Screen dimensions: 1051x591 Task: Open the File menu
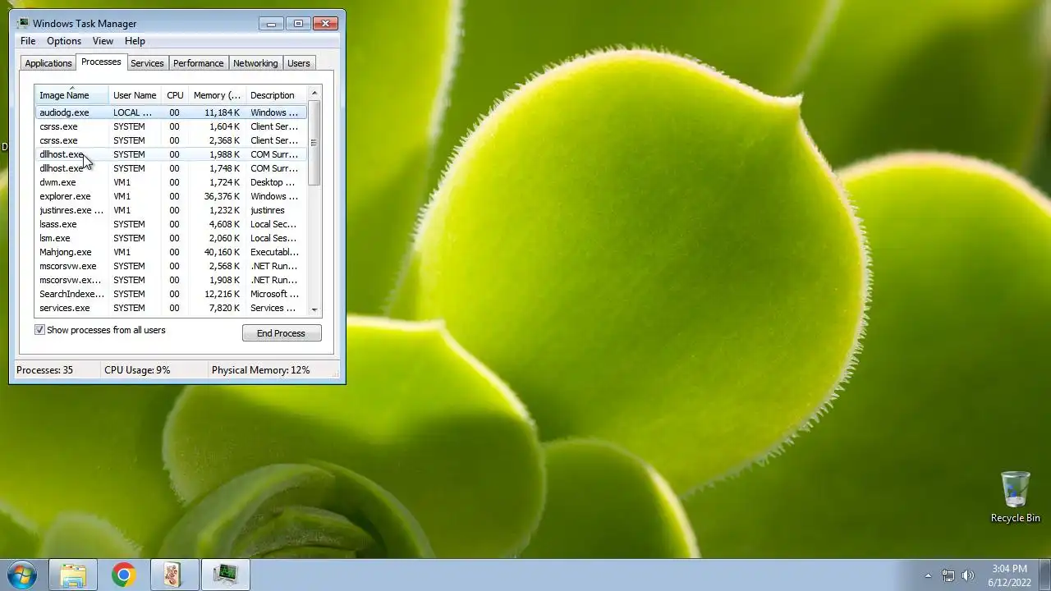pos(28,41)
